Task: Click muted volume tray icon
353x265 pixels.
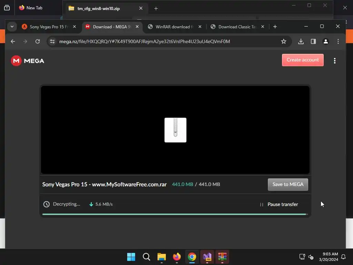Action: click(x=311, y=257)
